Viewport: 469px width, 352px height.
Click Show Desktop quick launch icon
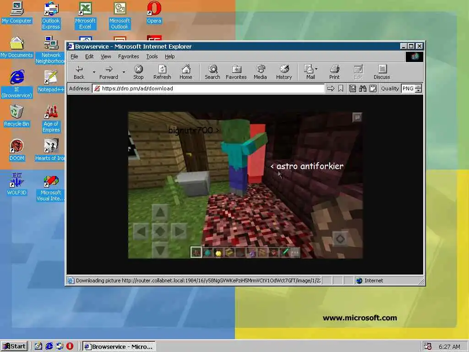tap(38, 346)
